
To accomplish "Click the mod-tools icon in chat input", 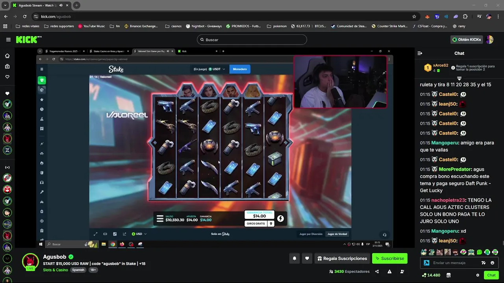I will (426, 263).
